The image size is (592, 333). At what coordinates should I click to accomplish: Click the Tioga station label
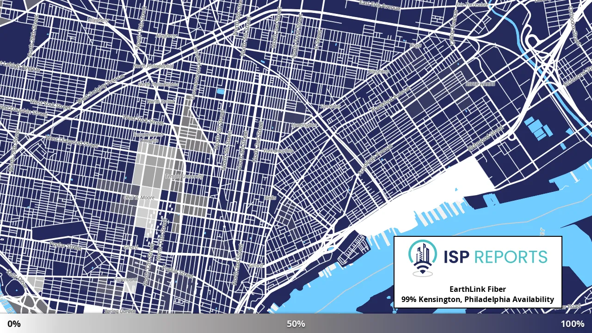(x=415, y=45)
